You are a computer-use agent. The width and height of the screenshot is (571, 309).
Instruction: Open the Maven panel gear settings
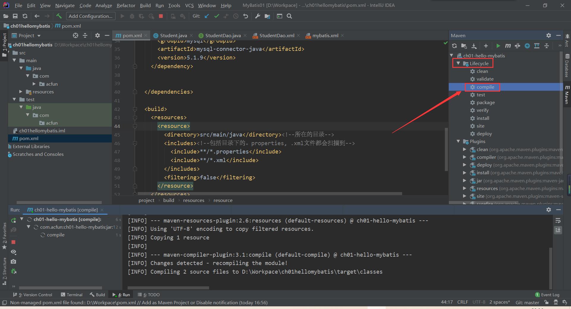coord(549,35)
